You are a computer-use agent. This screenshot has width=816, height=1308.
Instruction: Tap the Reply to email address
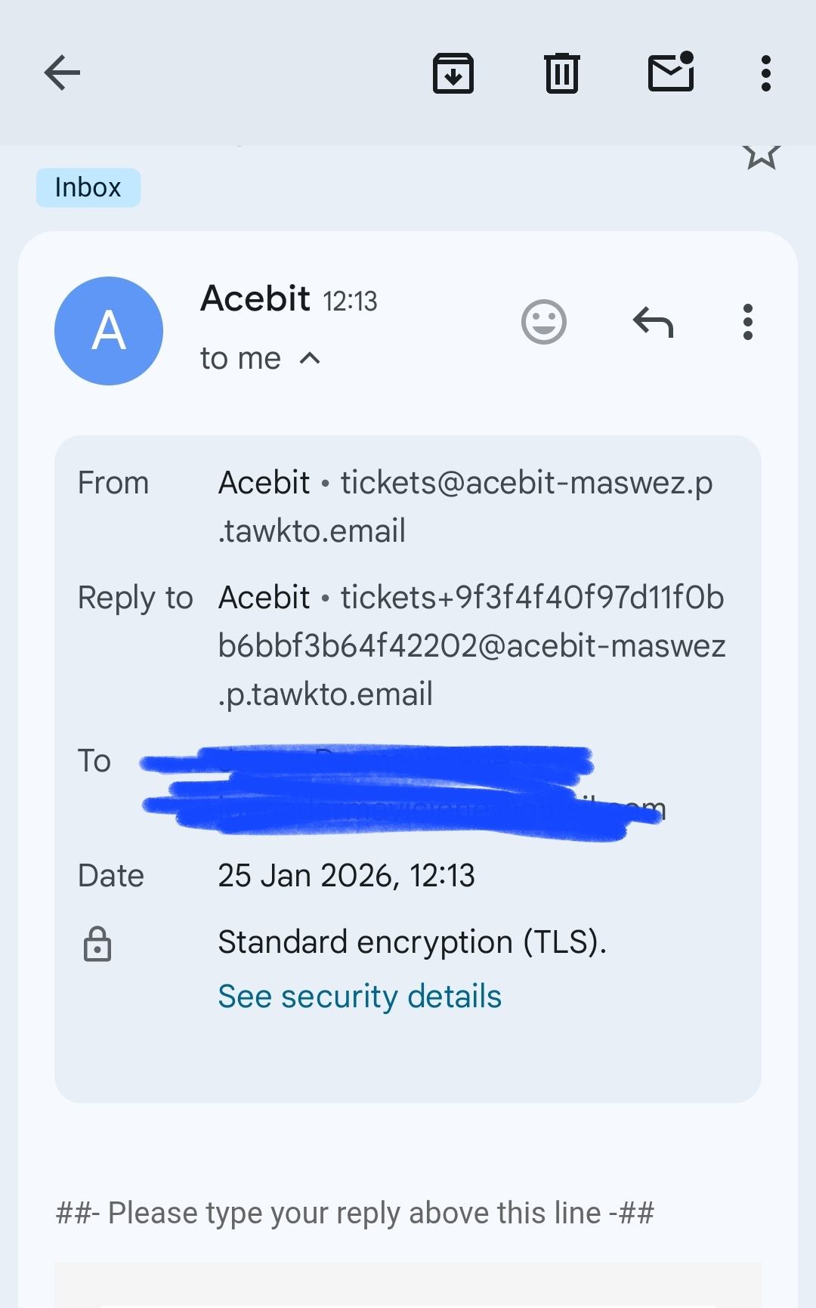pos(471,646)
